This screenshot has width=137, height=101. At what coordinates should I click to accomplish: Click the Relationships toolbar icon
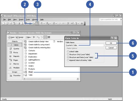pyautogui.click(x=72, y=24)
